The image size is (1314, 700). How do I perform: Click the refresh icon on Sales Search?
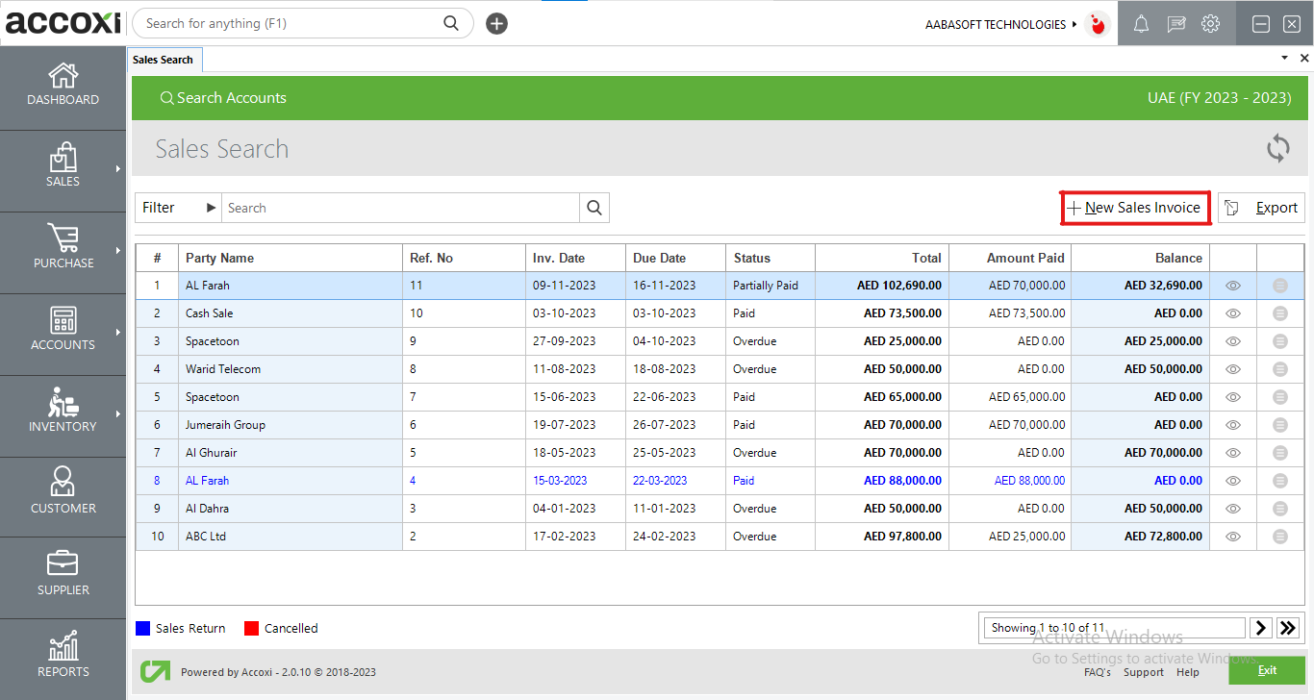[x=1277, y=148]
